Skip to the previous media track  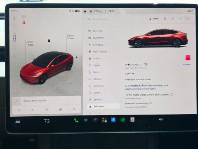19,110
